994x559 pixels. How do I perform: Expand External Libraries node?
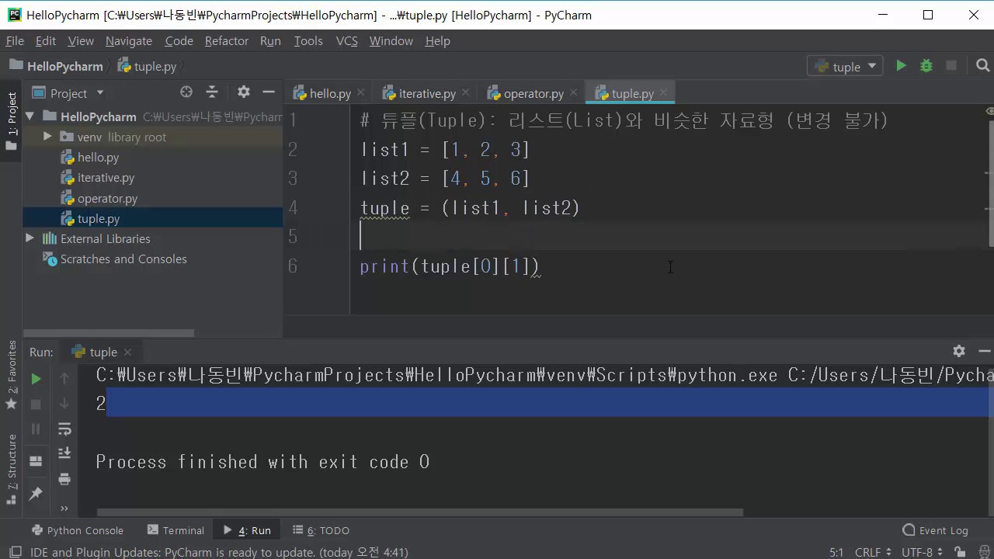pos(30,238)
